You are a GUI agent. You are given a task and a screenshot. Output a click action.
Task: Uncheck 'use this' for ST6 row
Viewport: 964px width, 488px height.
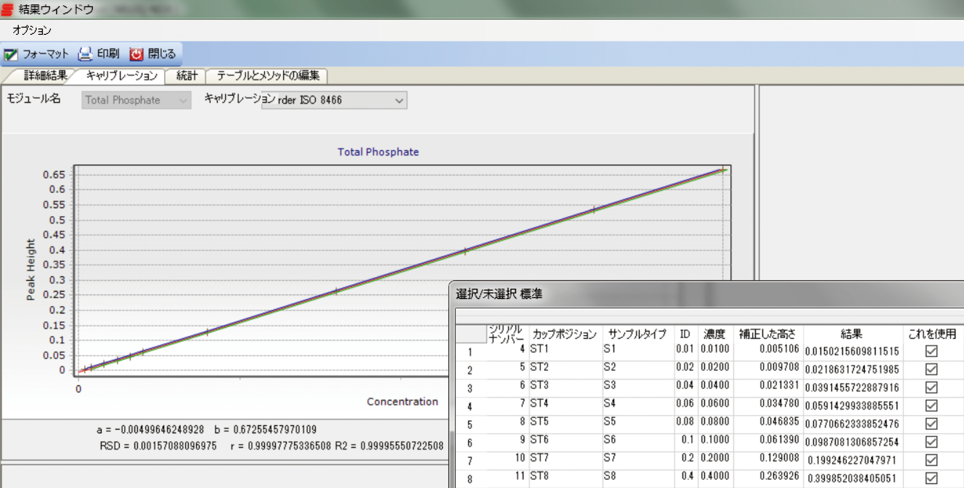tap(931, 442)
